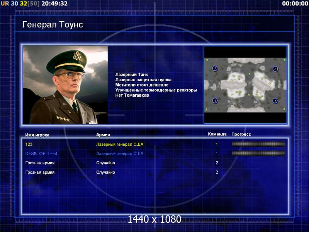
Task: Click the text Мстители стоят дешевле
Action: coord(142,85)
